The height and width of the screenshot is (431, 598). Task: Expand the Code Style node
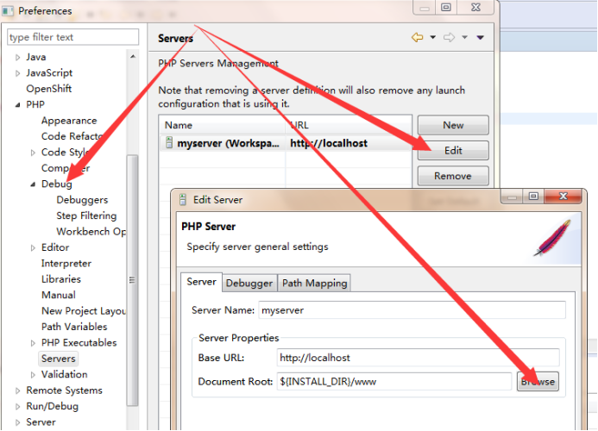33,153
